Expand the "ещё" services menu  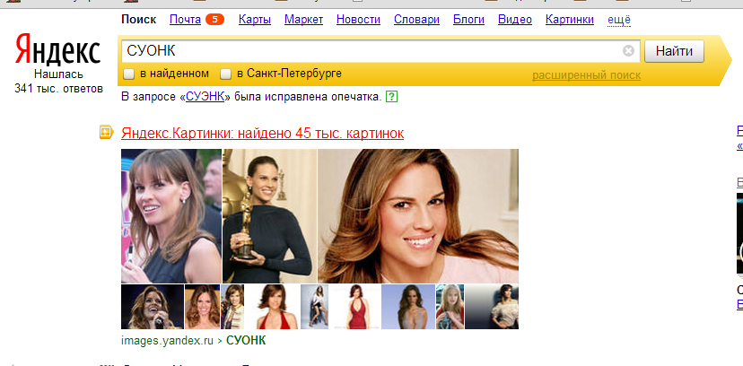click(x=619, y=19)
